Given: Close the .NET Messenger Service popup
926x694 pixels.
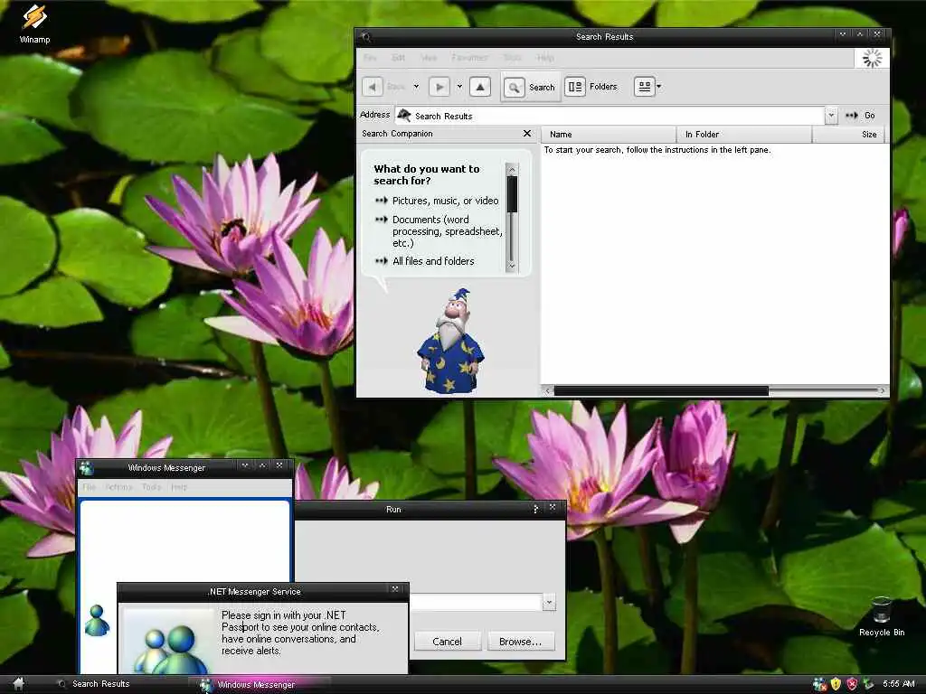Looking at the screenshot, I should 395,589.
